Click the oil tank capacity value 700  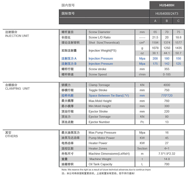coord(167,164)
